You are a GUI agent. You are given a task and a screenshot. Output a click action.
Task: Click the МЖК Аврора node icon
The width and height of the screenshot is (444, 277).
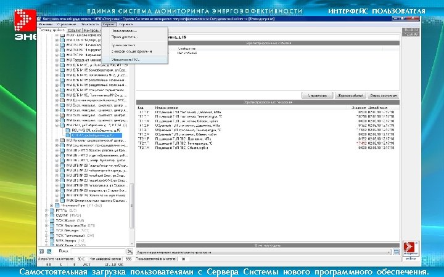(52, 241)
